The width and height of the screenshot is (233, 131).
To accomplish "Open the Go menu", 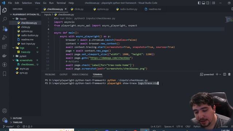I will click(x=44, y=3).
